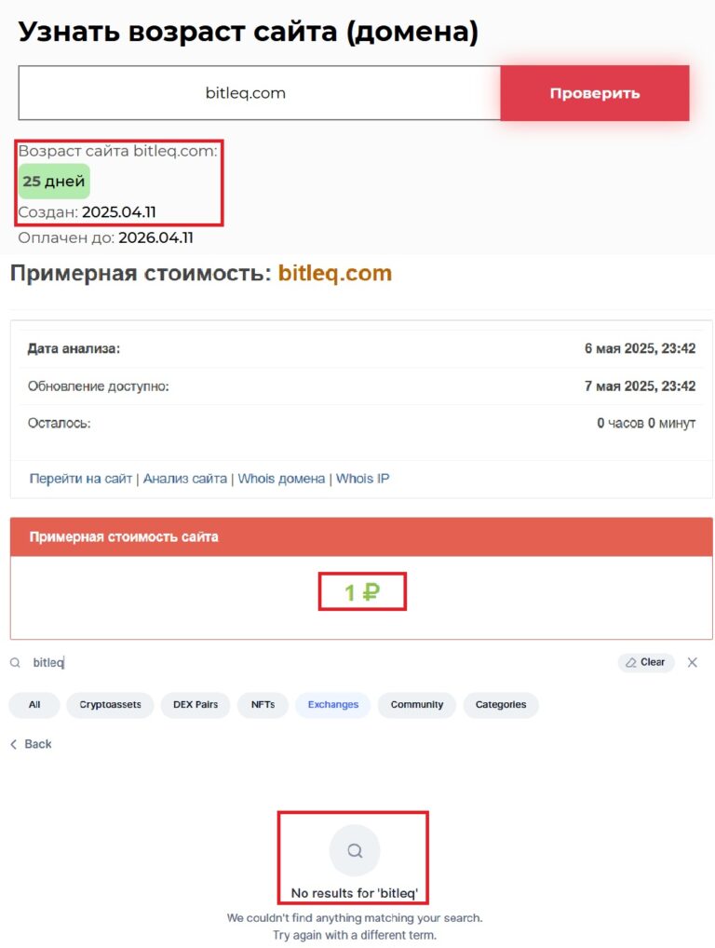Select the Community filter tab
The height and width of the screenshot is (948, 715).
click(x=416, y=705)
